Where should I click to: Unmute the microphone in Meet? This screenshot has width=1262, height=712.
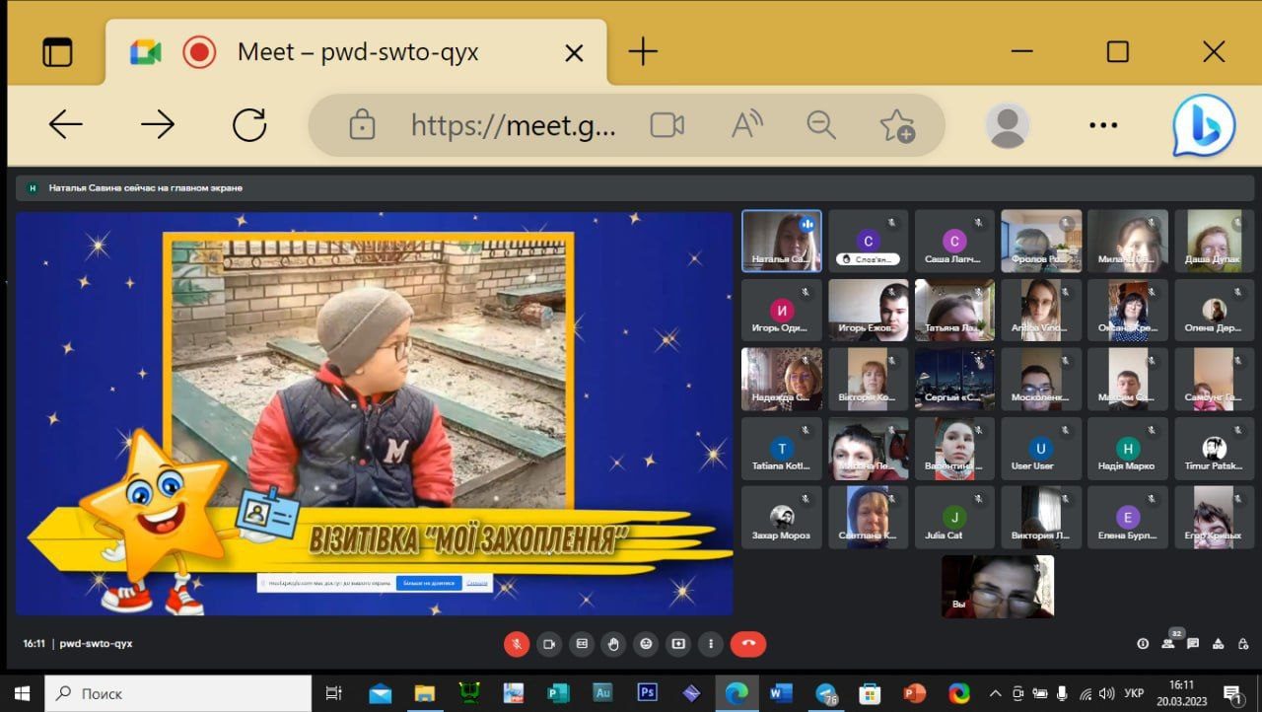pyautogui.click(x=517, y=644)
